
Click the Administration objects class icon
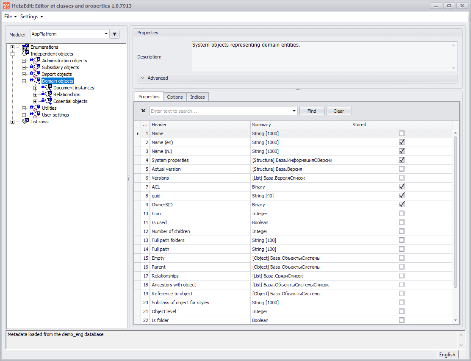point(37,61)
